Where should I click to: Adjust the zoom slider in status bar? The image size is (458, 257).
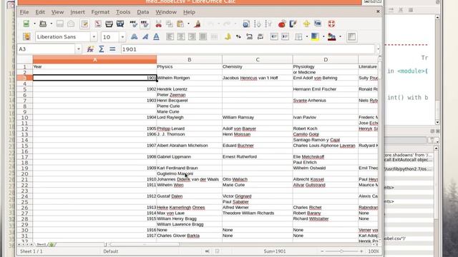(341, 251)
